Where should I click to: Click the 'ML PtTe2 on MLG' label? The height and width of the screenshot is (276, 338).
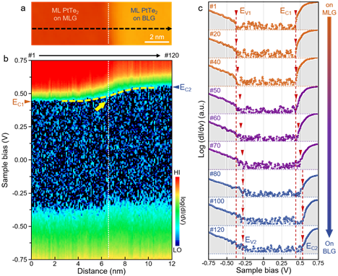(65, 14)
